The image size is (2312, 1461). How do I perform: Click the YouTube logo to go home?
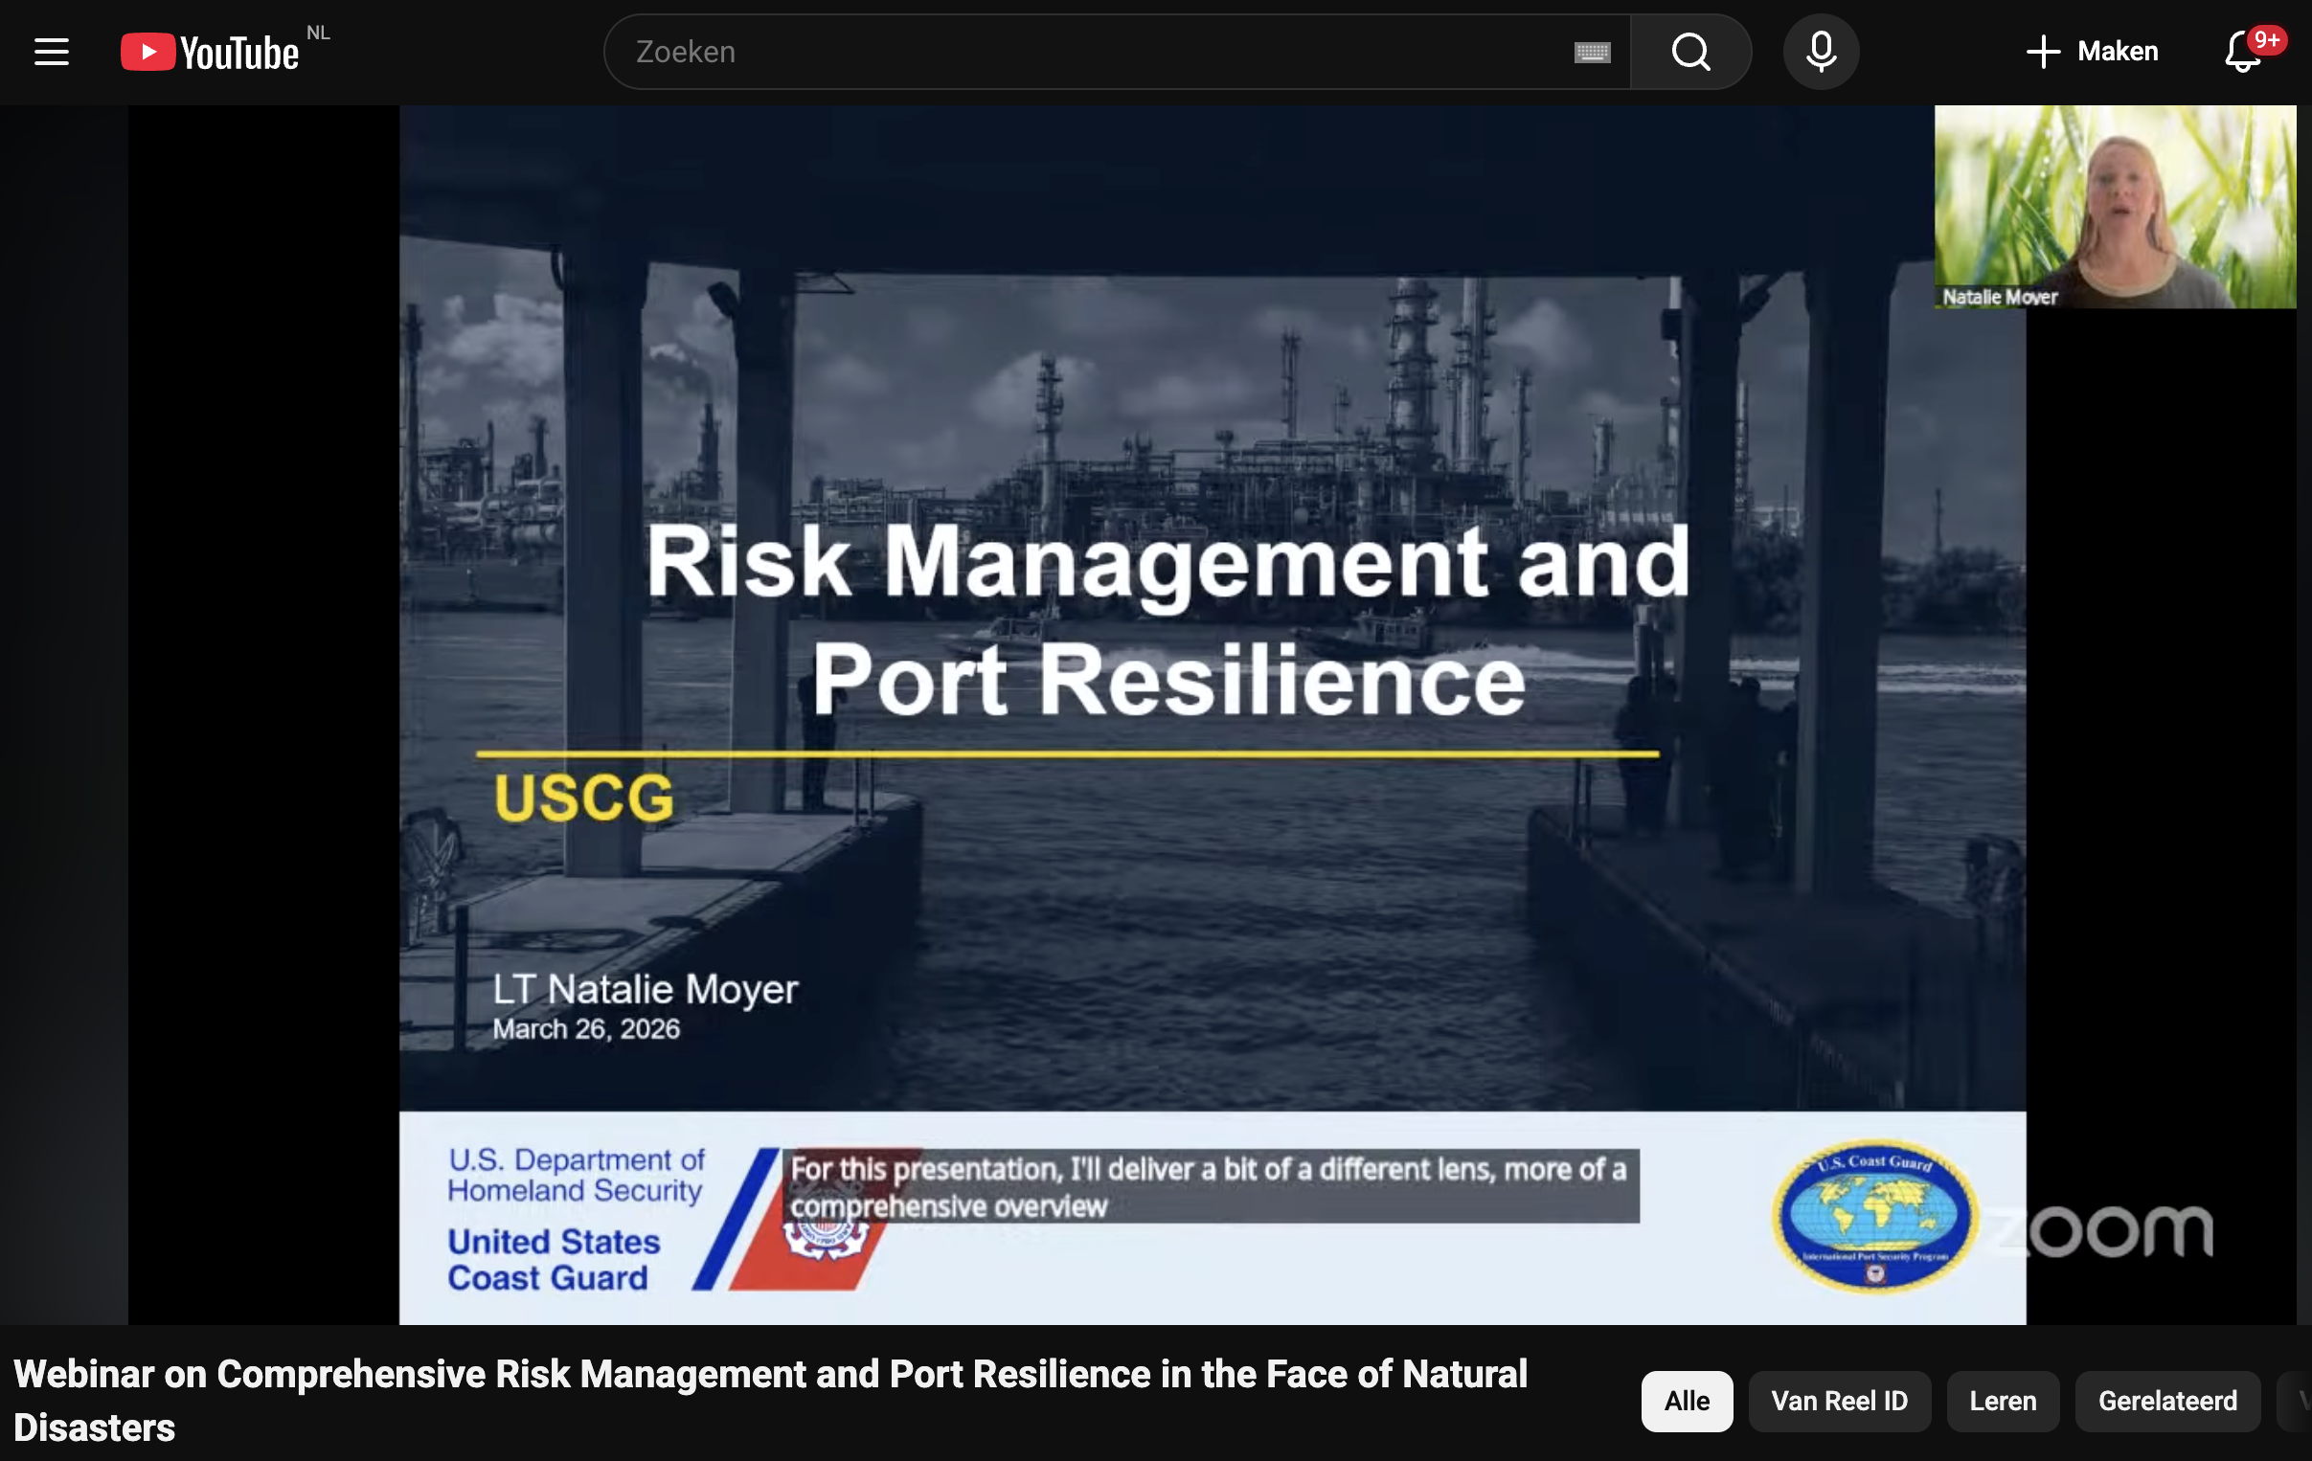click(x=212, y=52)
